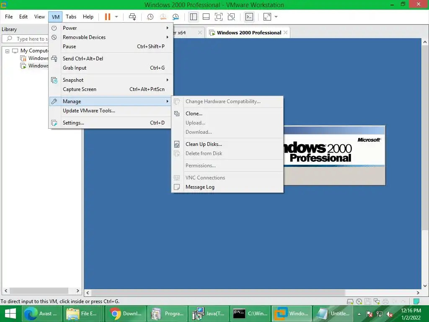Select Clean Up Disks option
Viewport: 429px width, 322px height.
227,144
